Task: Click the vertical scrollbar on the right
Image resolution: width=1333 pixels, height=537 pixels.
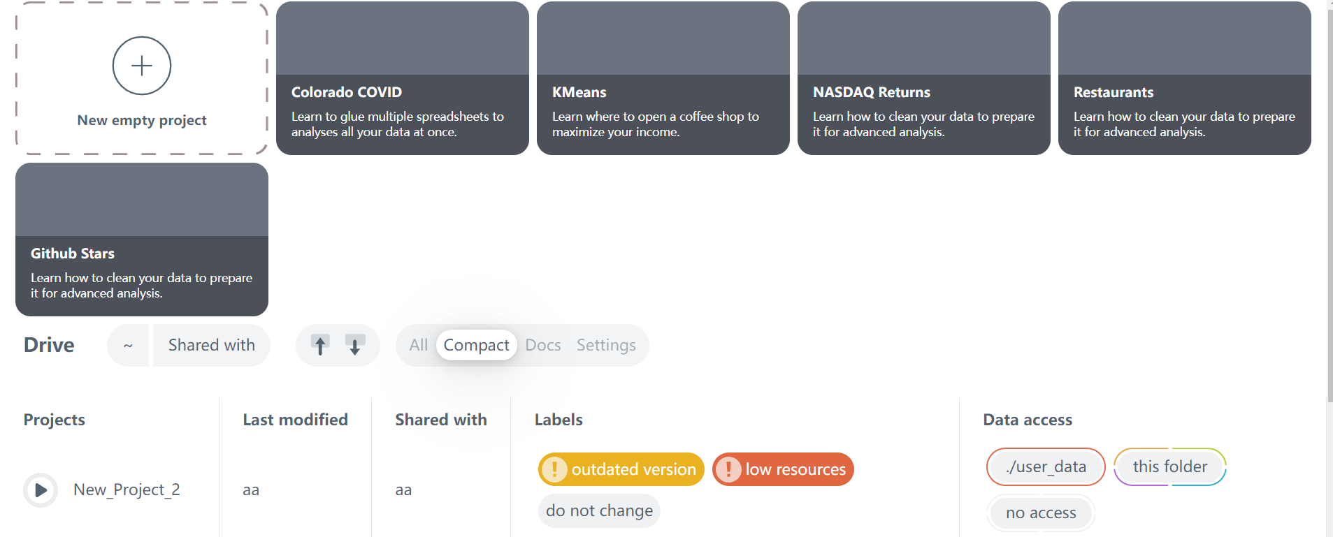Action: click(1330, 203)
